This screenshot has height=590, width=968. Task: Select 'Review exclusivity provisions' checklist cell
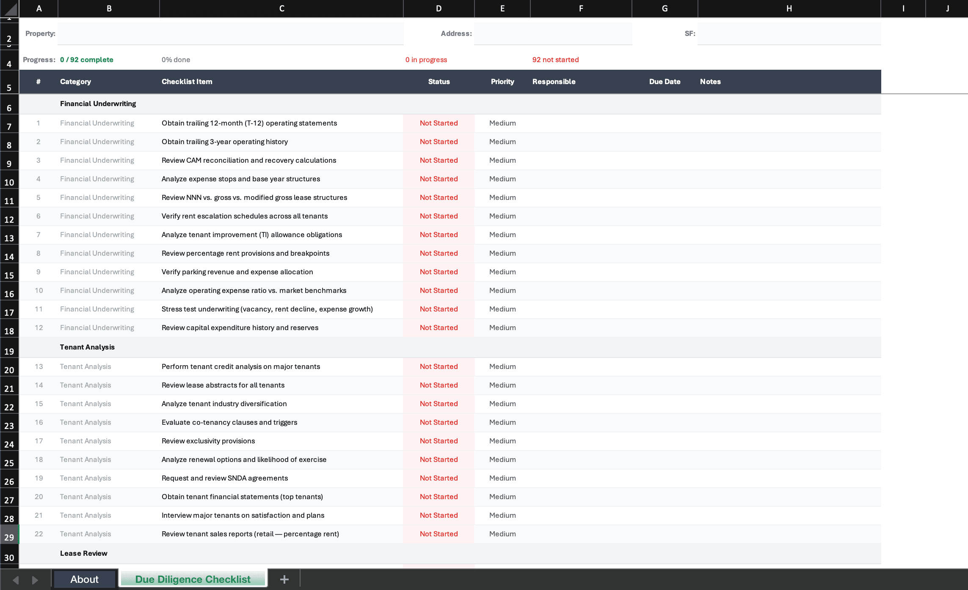click(208, 441)
